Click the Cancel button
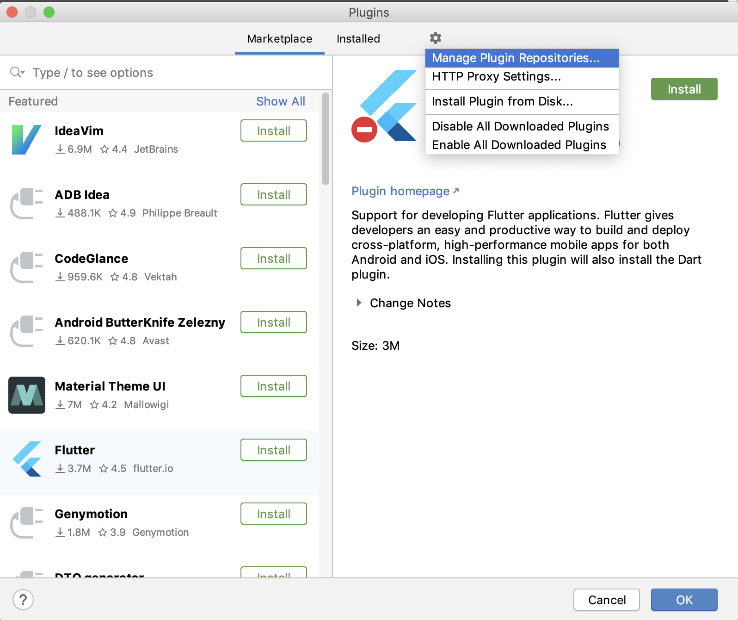 pos(607,600)
